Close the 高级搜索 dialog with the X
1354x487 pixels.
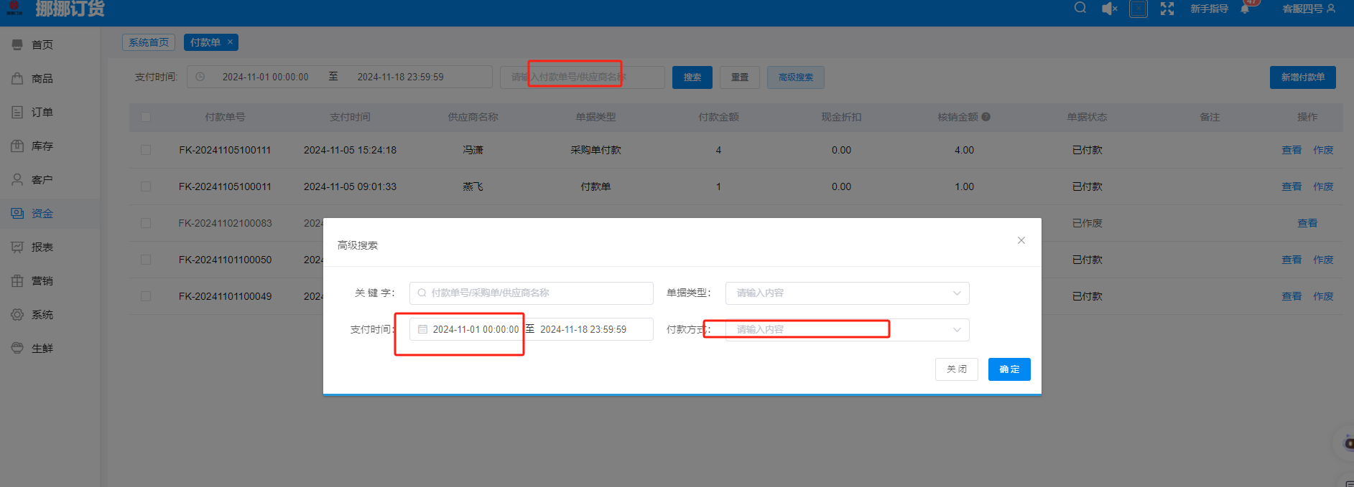1021,240
